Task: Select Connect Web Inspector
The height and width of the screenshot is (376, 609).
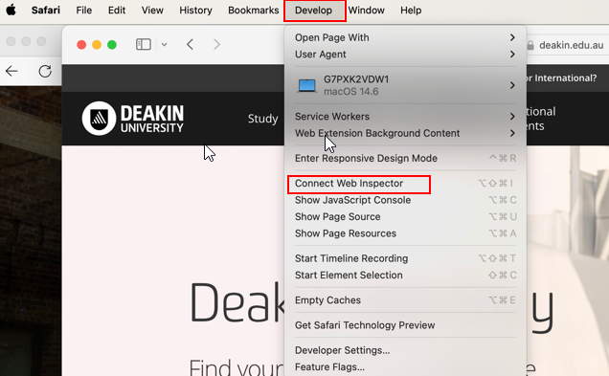Action: point(405,184)
